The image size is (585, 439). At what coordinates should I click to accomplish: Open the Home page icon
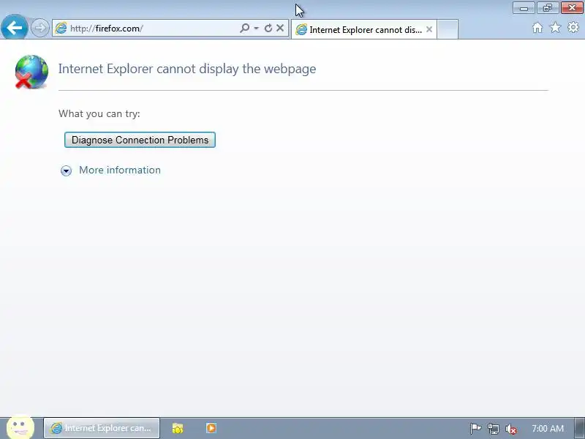pyautogui.click(x=537, y=28)
